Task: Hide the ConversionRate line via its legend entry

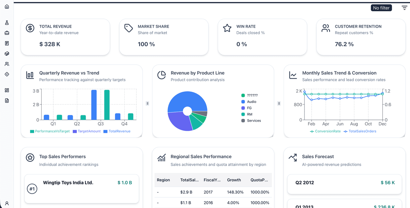Action: coord(325,131)
